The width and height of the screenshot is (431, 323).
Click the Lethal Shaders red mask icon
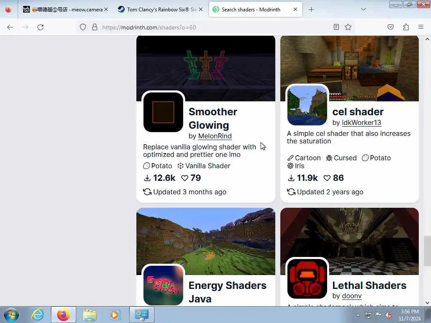click(307, 279)
